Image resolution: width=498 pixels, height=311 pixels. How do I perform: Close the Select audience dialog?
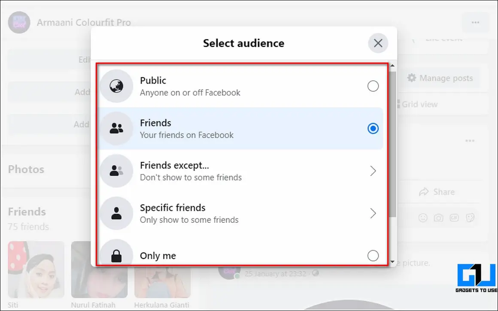[x=378, y=43]
